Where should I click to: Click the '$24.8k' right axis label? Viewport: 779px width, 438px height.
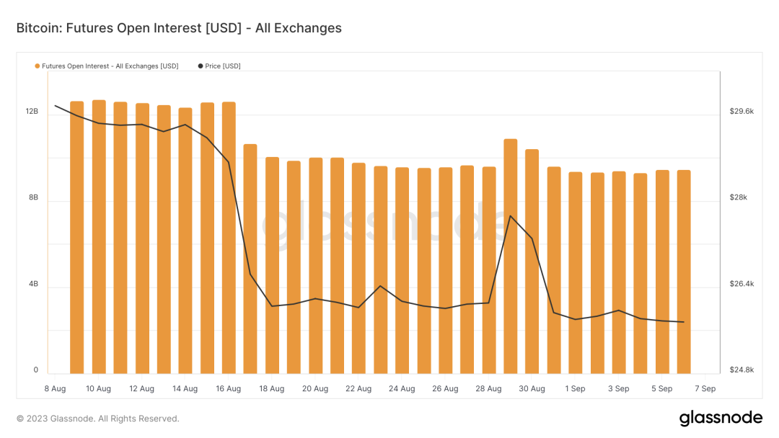pyautogui.click(x=741, y=370)
